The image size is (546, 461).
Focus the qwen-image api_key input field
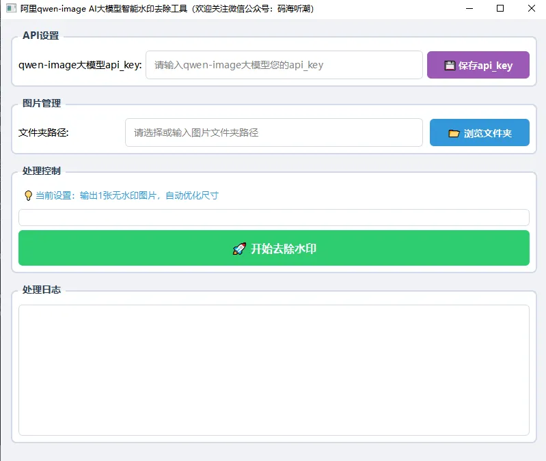[x=284, y=65]
